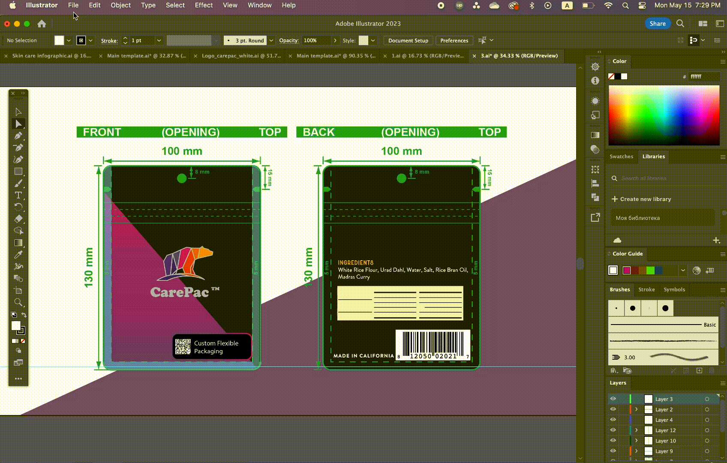
Task: Switch to Logo_carepac_white.ai document tab
Action: [241, 56]
